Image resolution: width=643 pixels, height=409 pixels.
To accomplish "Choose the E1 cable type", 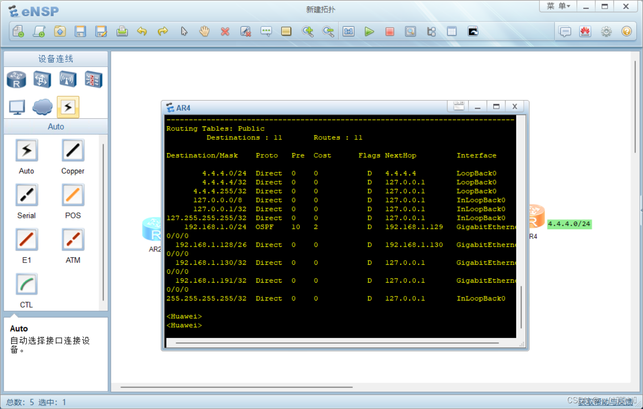I will coord(26,240).
